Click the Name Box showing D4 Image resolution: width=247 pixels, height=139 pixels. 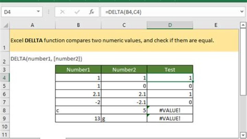point(22,12)
